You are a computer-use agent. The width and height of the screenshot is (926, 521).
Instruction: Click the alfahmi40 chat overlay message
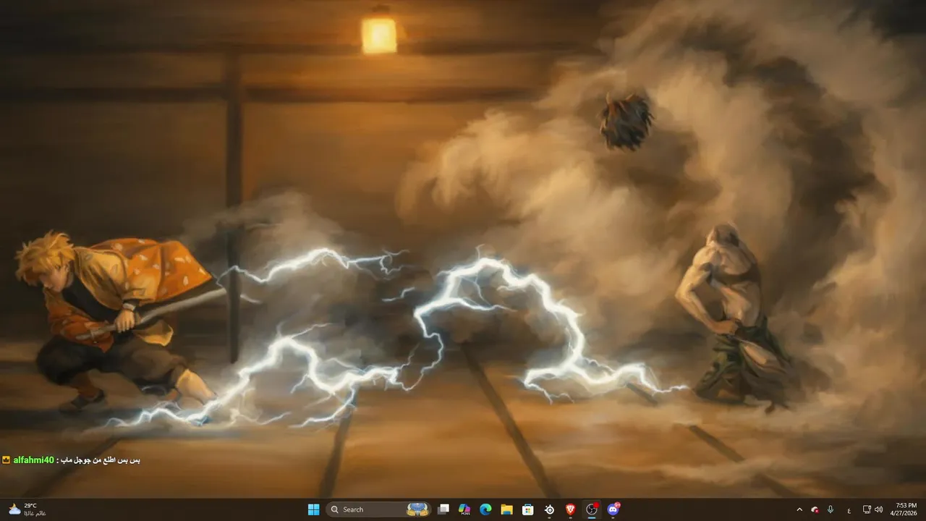tap(71, 460)
